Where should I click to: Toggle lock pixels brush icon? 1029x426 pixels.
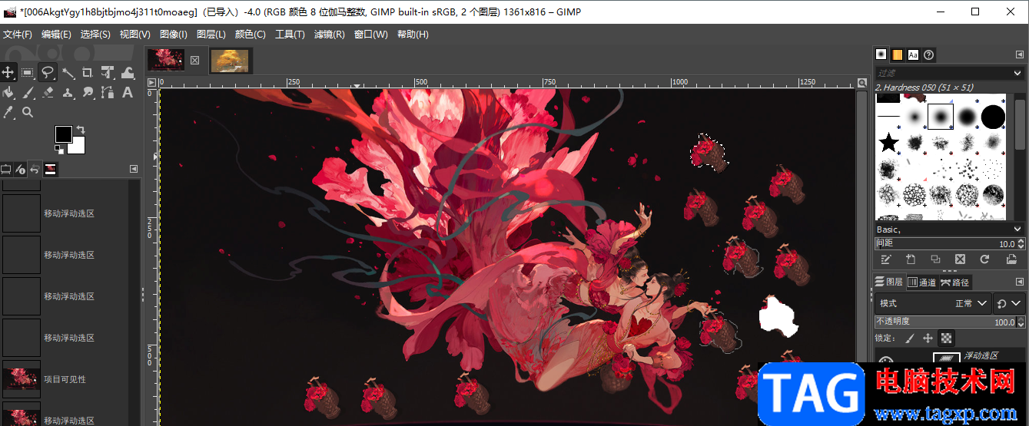tap(910, 338)
